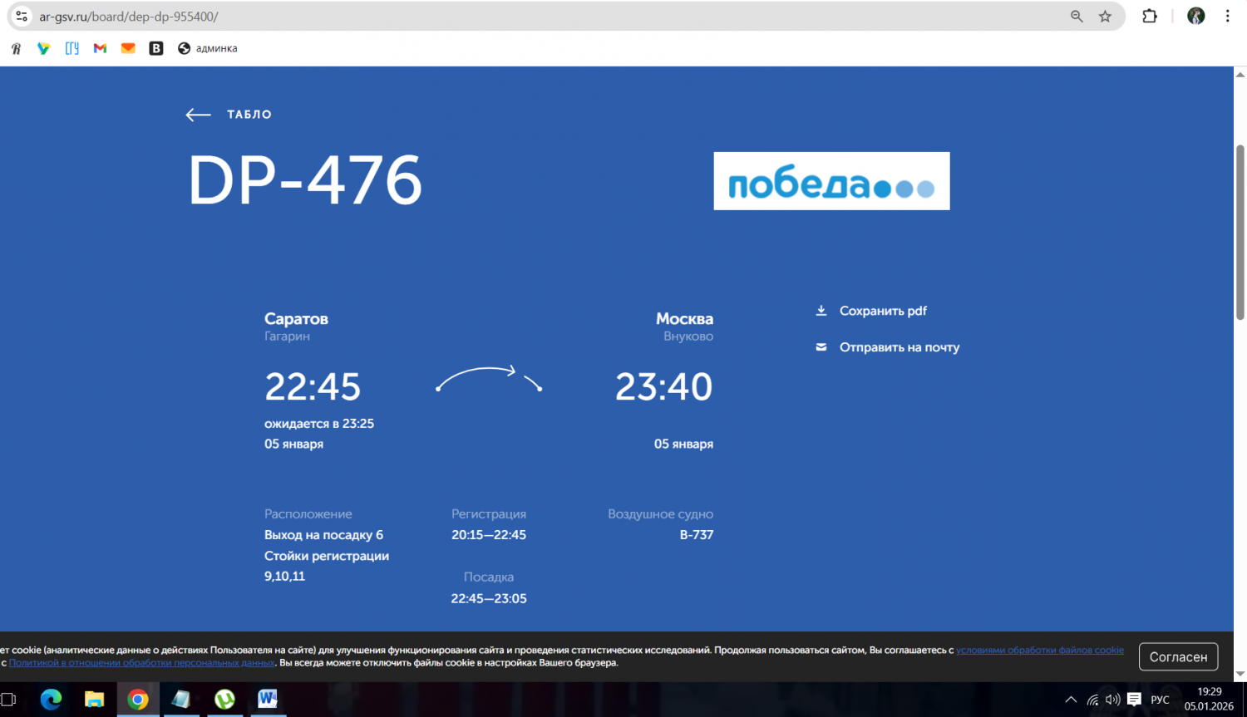This screenshot has width=1247, height=717.
Task: View site information icon in address bar
Action: (x=22, y=17)
